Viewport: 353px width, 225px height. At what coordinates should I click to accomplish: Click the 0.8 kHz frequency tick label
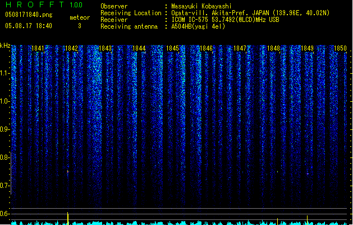4,157
